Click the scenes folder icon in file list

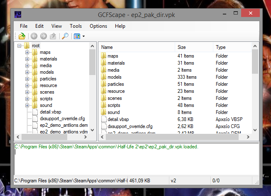[103, 98]
